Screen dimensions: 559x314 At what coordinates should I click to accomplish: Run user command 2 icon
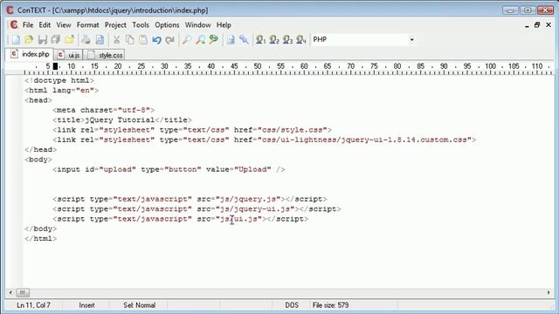(x=274, y=39)
